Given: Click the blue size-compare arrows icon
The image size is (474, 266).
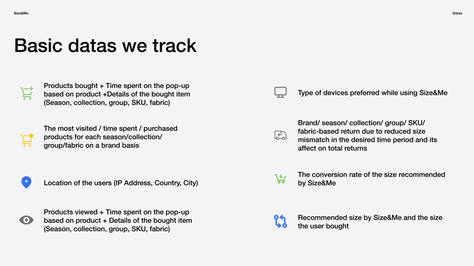Looking at the screenshot, I should 280,221.
